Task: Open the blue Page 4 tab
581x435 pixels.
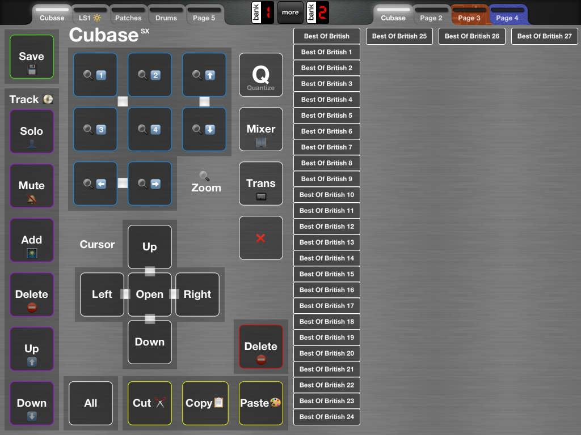Action: (507, 15)
